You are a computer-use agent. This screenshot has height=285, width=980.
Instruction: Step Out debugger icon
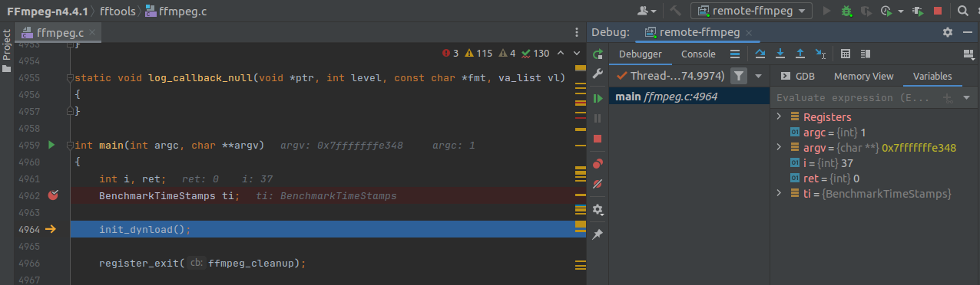pos(800,54)
